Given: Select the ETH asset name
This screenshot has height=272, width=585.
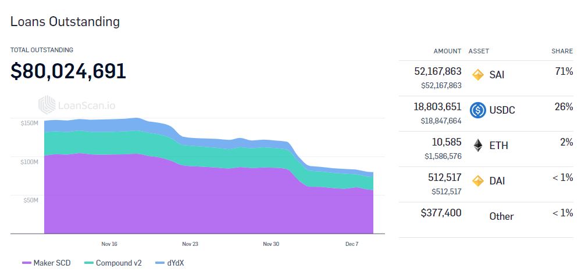Looking at the screenshot, I should (x=498, y=146).
